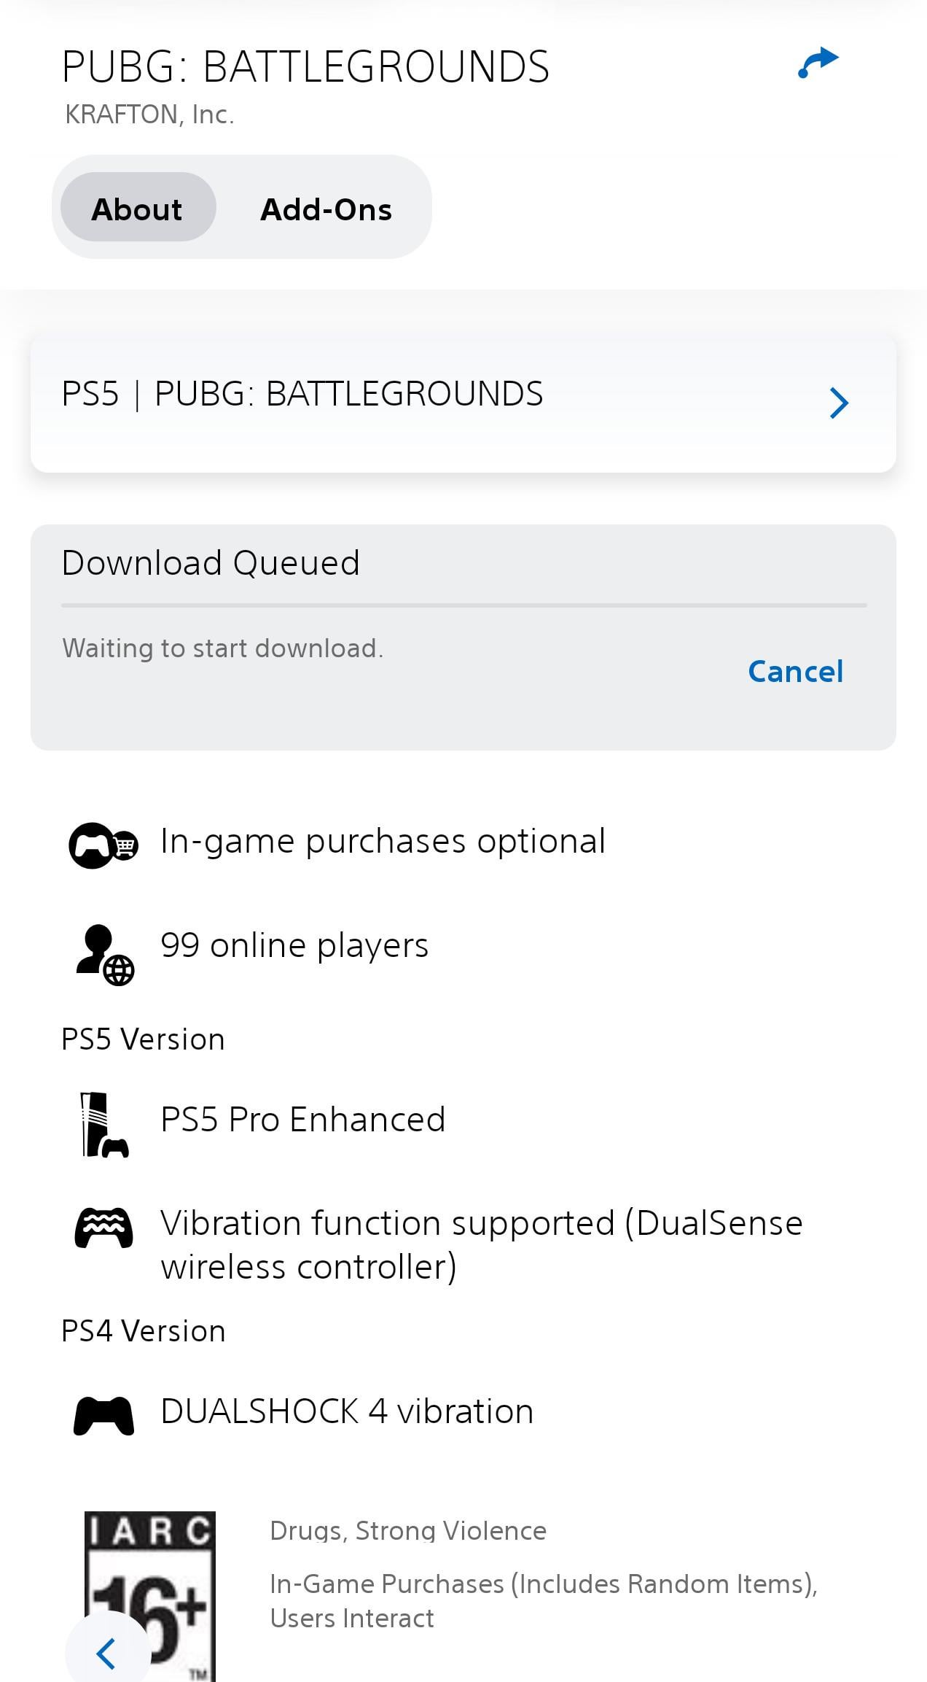Viewport: 927px width, 1682px height.
Task: Tap the '99 online players' text
Action: [x=294, y=945]
